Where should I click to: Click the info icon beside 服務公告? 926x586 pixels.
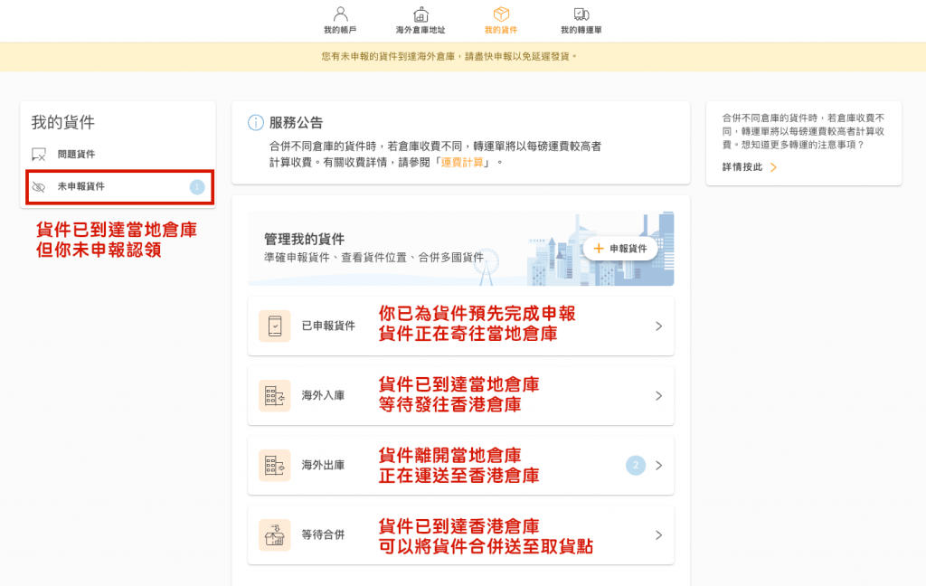(255, 123)
